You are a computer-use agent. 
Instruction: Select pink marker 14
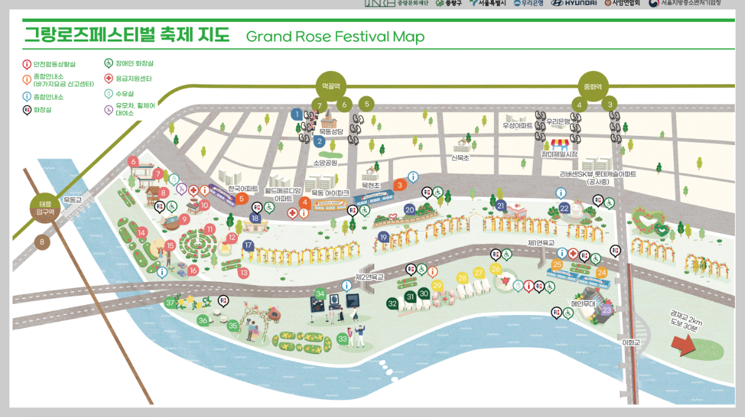click(x=141, y=233)
